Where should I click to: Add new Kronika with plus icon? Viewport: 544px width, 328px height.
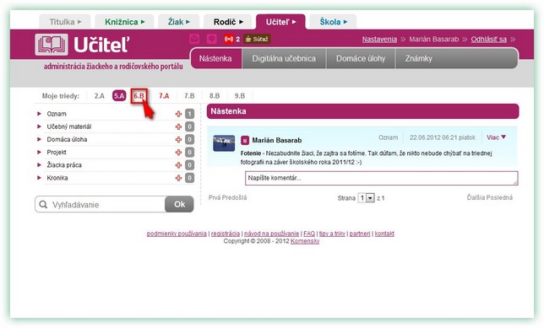pyautogui.click(x=178, y=178)
